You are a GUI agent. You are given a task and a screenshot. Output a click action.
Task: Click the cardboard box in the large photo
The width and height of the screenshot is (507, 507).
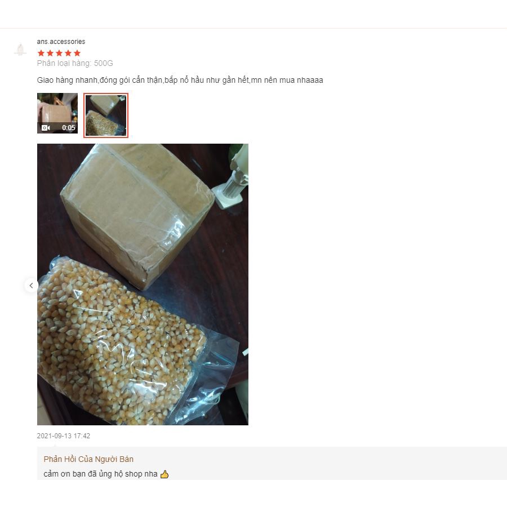tap(137, 214)
